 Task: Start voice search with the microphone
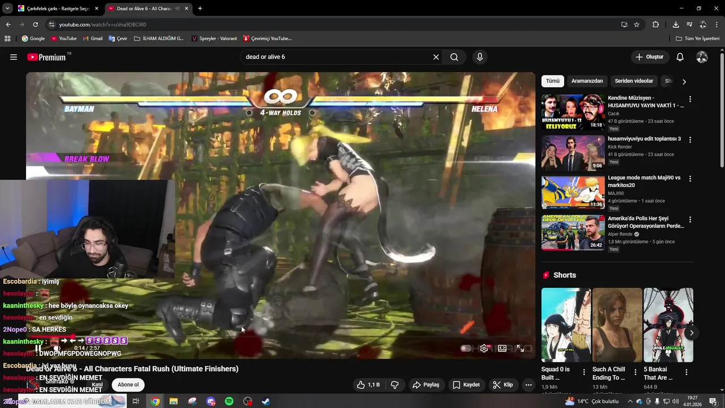[480, 57]
